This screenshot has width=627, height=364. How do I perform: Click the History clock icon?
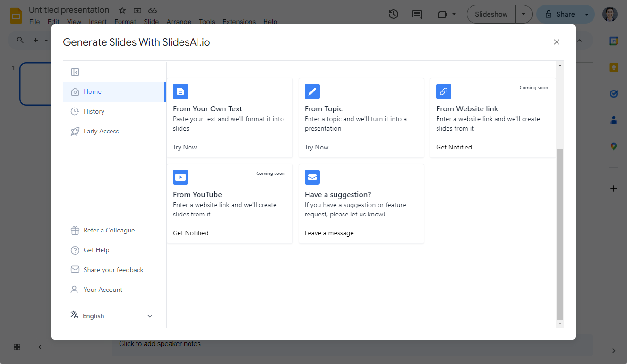coord(75,112)
